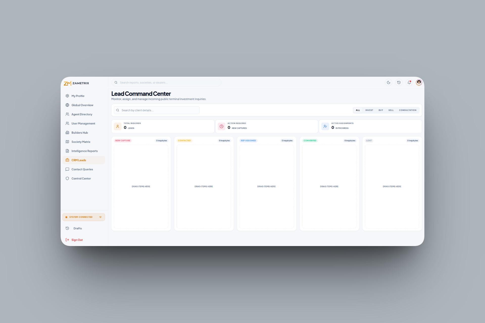Click the Lead Command Center heading

point(141,94)
